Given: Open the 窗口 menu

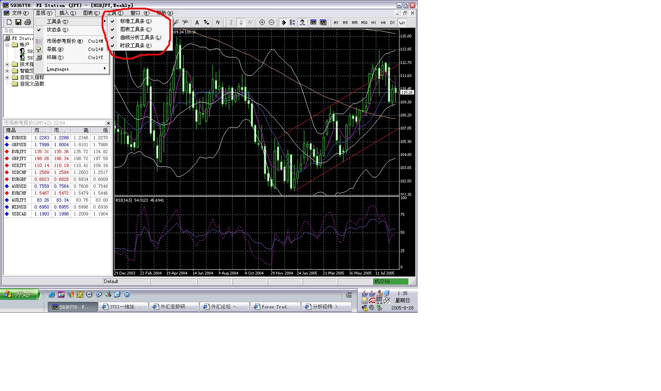Looking at the screenshot, I should click(x=140, y=13).
